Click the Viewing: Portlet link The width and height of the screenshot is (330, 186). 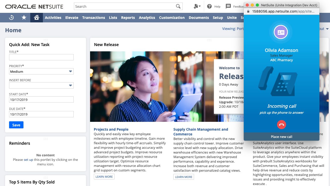tap(233, 29)
